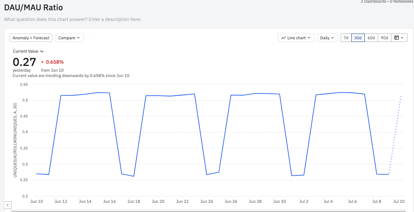Select the 30d time range

tap(358, 38)
